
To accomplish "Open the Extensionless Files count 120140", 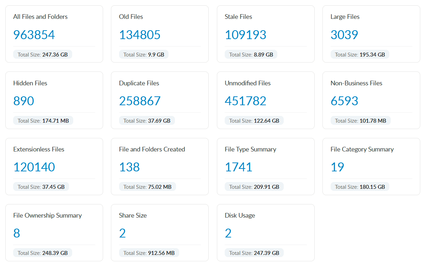I will (x=34, y=167).
